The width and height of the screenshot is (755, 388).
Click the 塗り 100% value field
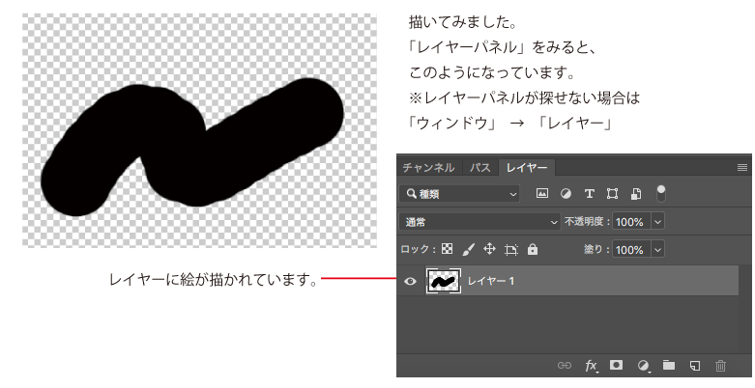(631, 250)
